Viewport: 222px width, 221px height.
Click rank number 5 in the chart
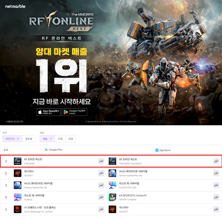click(6, 209)
